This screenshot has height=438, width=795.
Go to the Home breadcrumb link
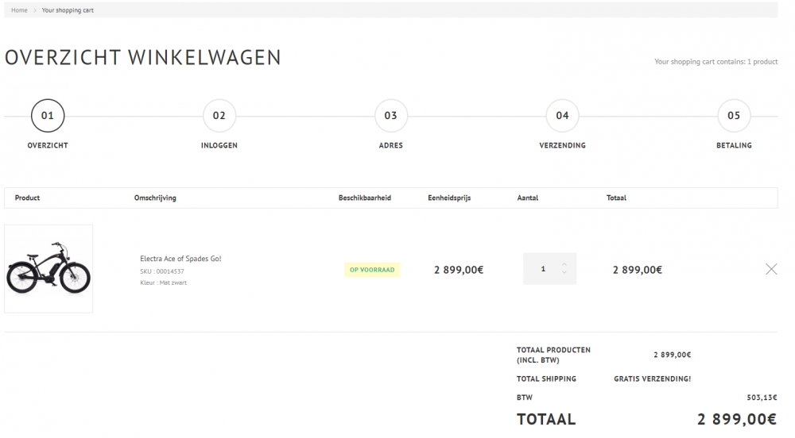click(19, 10)
